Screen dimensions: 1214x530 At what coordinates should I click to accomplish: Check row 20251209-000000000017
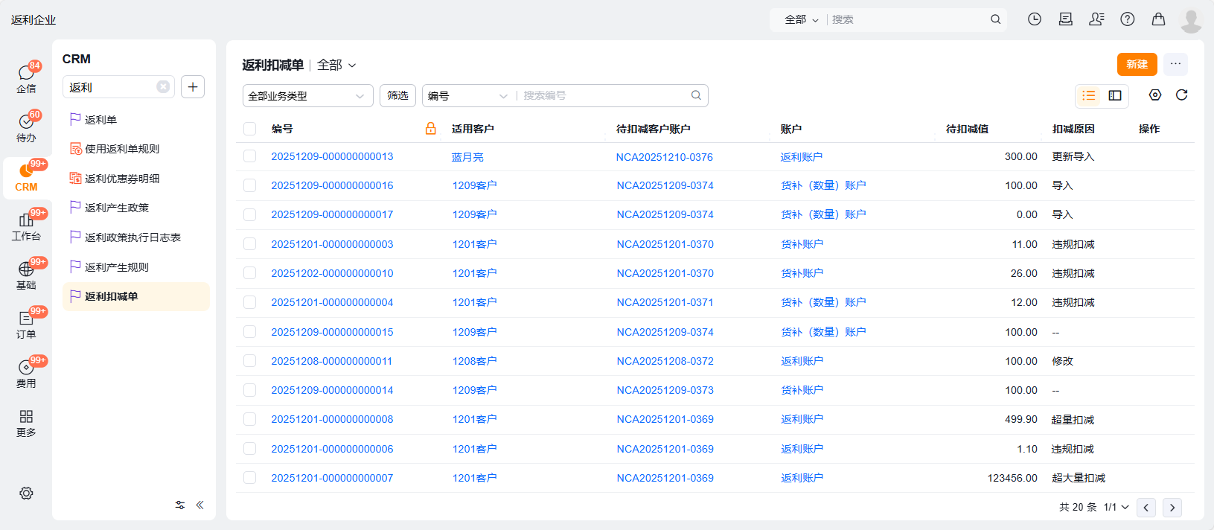pos(249,214)
